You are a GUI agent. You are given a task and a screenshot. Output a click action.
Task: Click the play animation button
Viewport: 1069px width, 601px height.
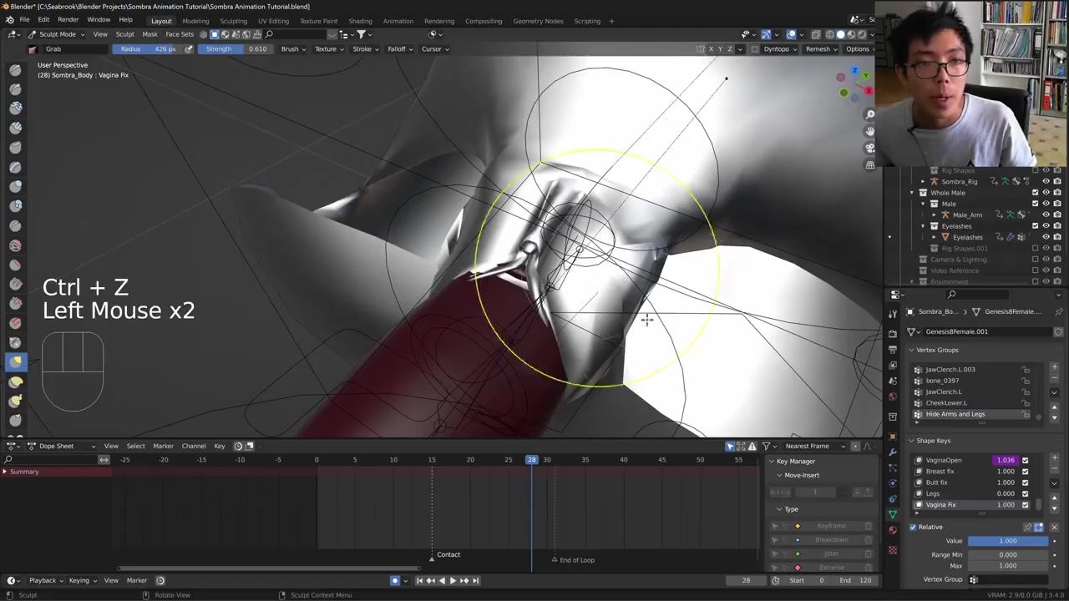pos(453,580)
